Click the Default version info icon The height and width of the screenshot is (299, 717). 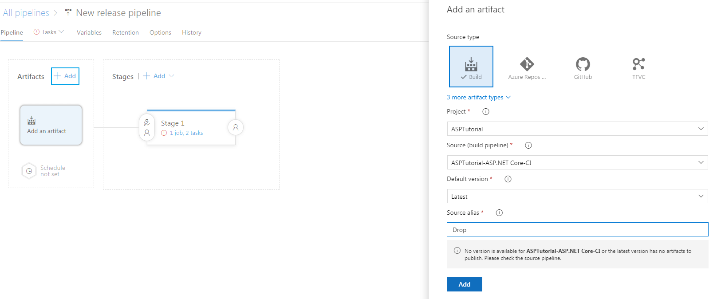tap(508, 179)
